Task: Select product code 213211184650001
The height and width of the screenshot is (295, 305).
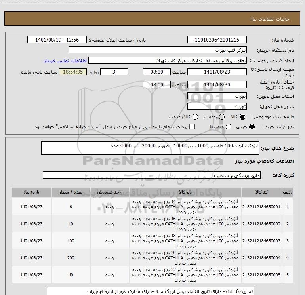Action: click(x=261, y=207)
